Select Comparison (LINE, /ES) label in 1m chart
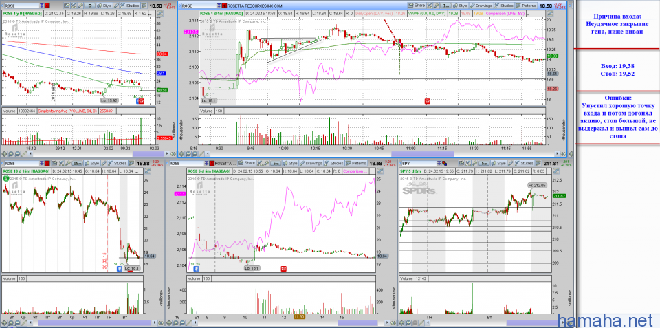Image resolution: width=660 pixels, height=328 pixels. point(505,14)
